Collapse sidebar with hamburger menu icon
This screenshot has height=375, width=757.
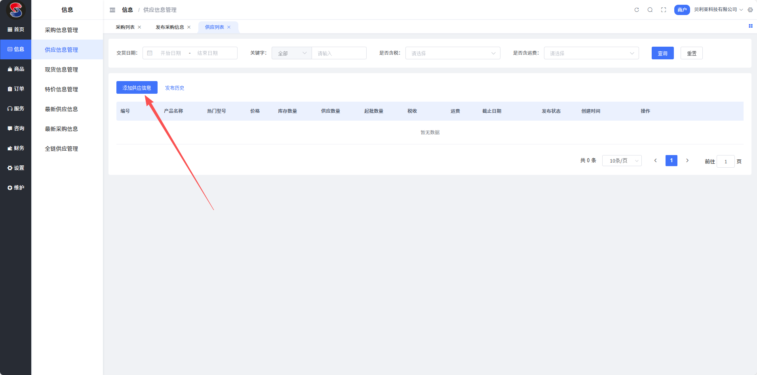pos(112,10)
